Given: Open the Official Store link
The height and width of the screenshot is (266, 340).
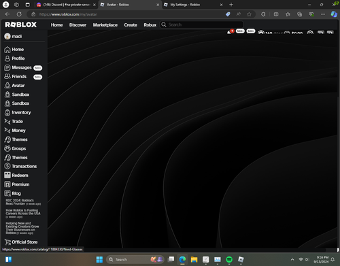Looking at the screenshot, I should click(x=21, y=242).
